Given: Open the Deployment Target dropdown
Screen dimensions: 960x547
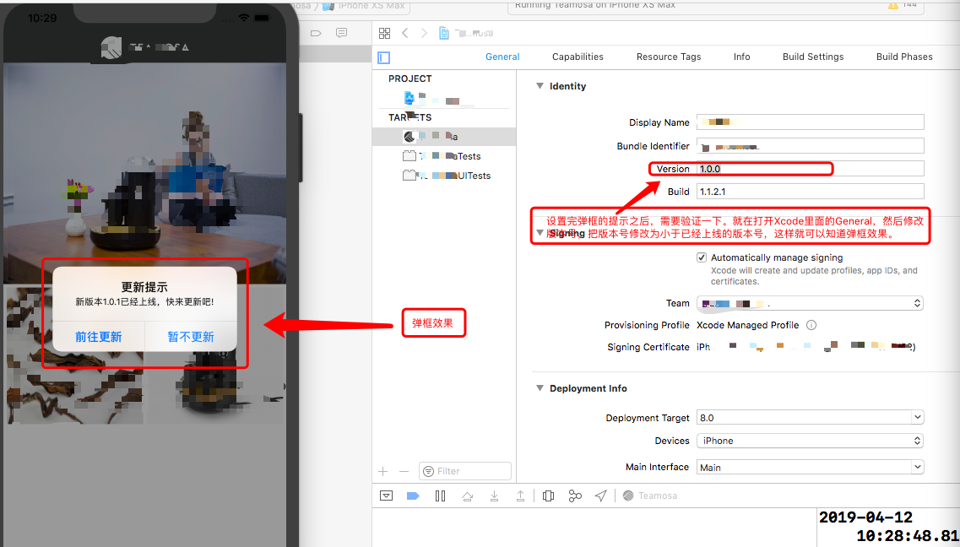Looking at the screenshot, I should 810,417.
